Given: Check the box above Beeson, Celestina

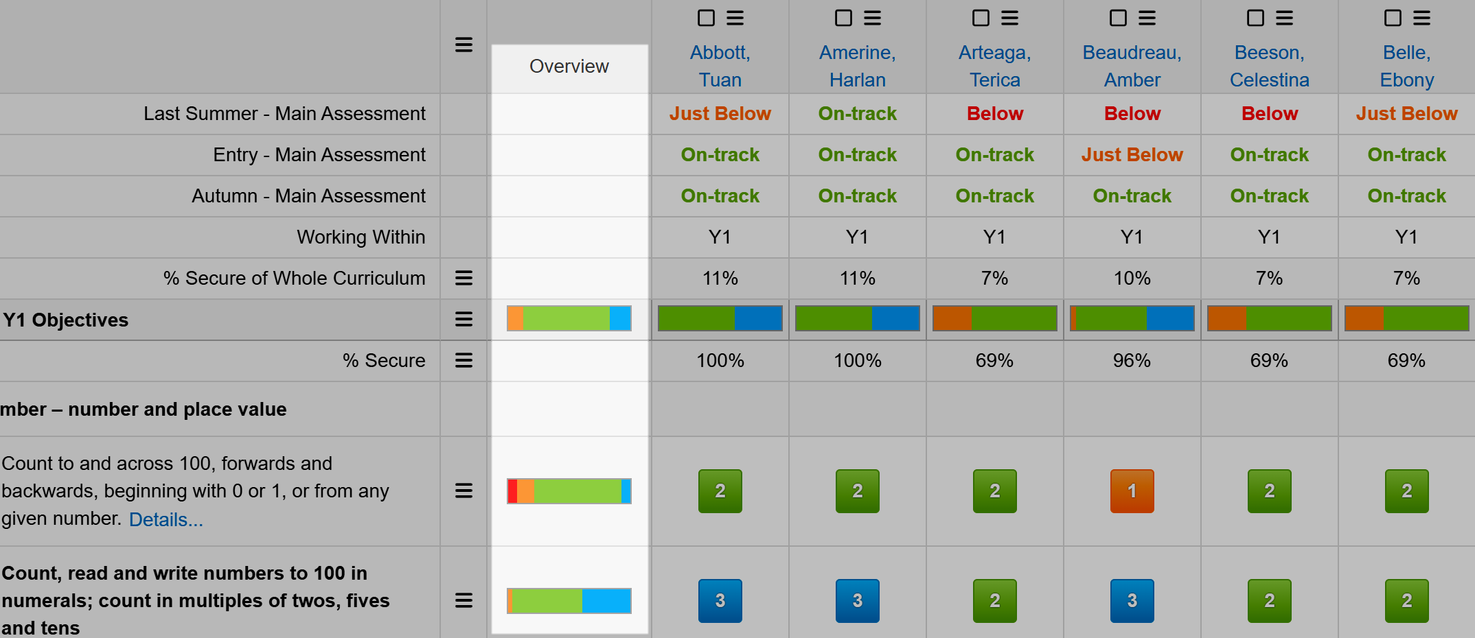Looking at the screenshot, I should coord(1255,18).
